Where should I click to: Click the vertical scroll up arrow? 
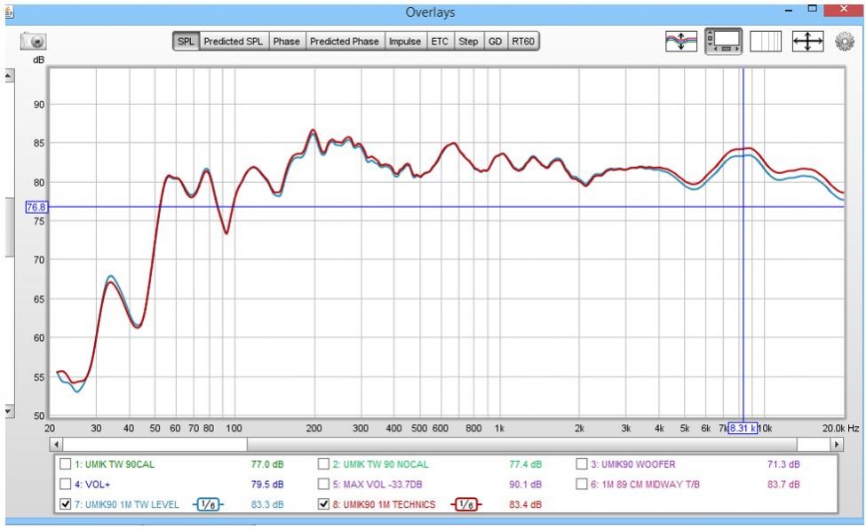click(9, 75)
